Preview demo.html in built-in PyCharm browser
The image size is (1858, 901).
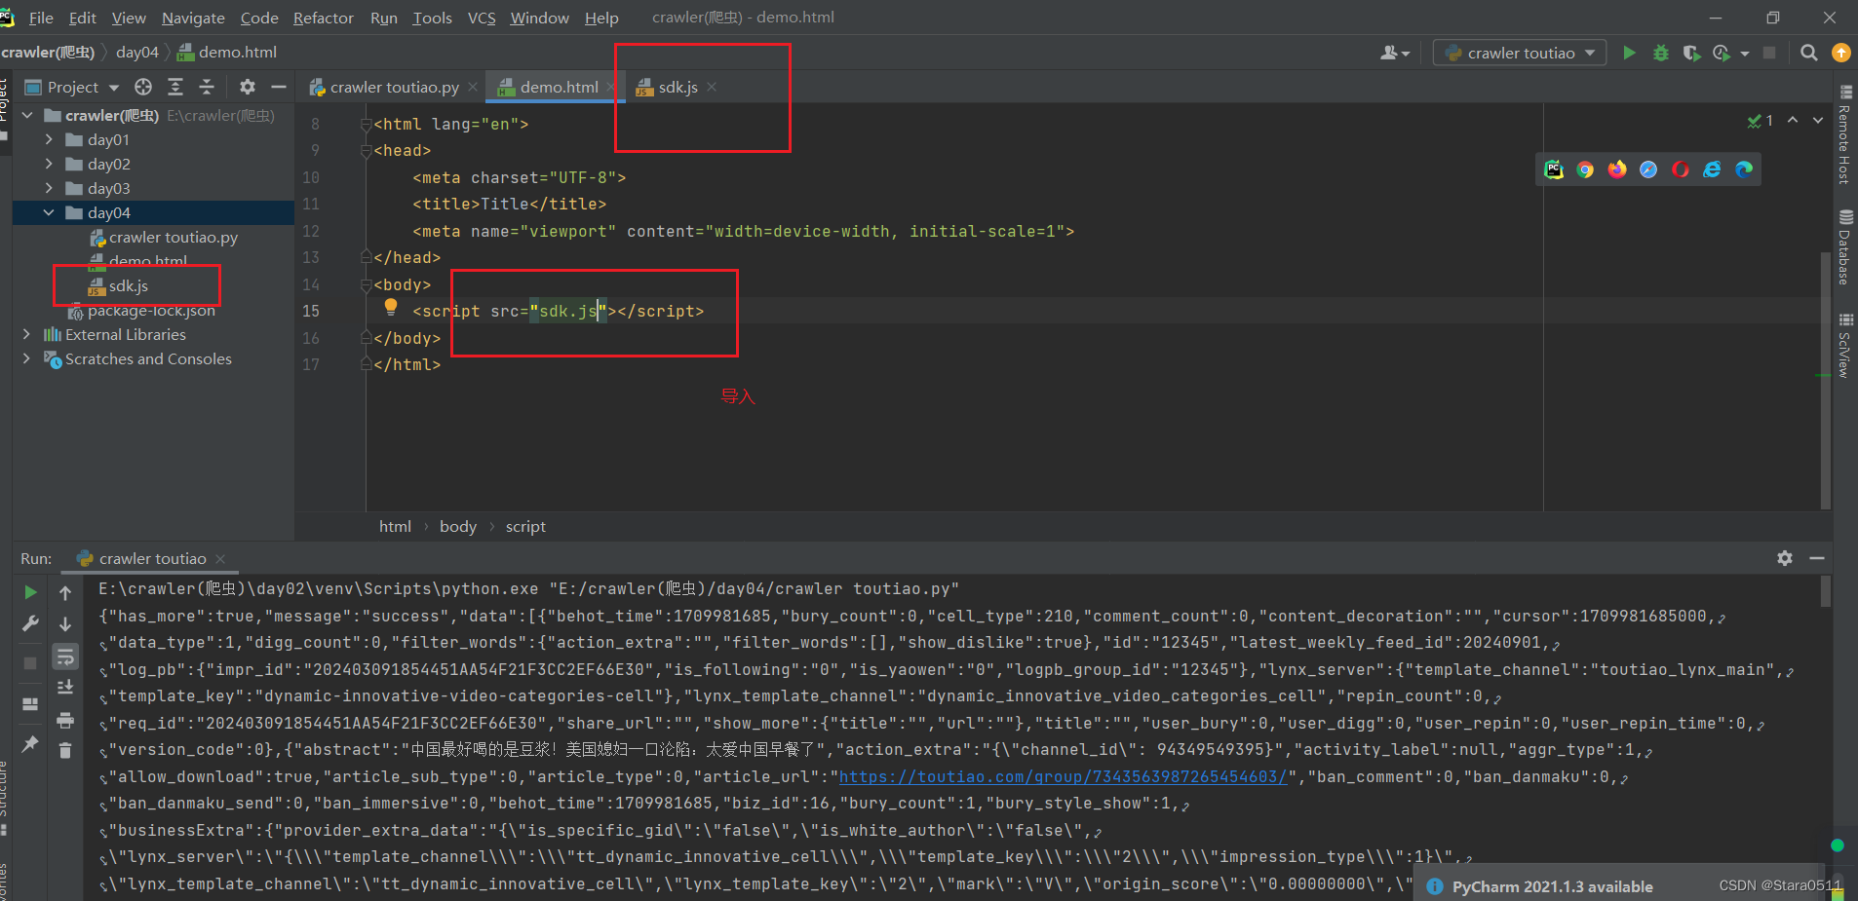(x=1554, y=169)
